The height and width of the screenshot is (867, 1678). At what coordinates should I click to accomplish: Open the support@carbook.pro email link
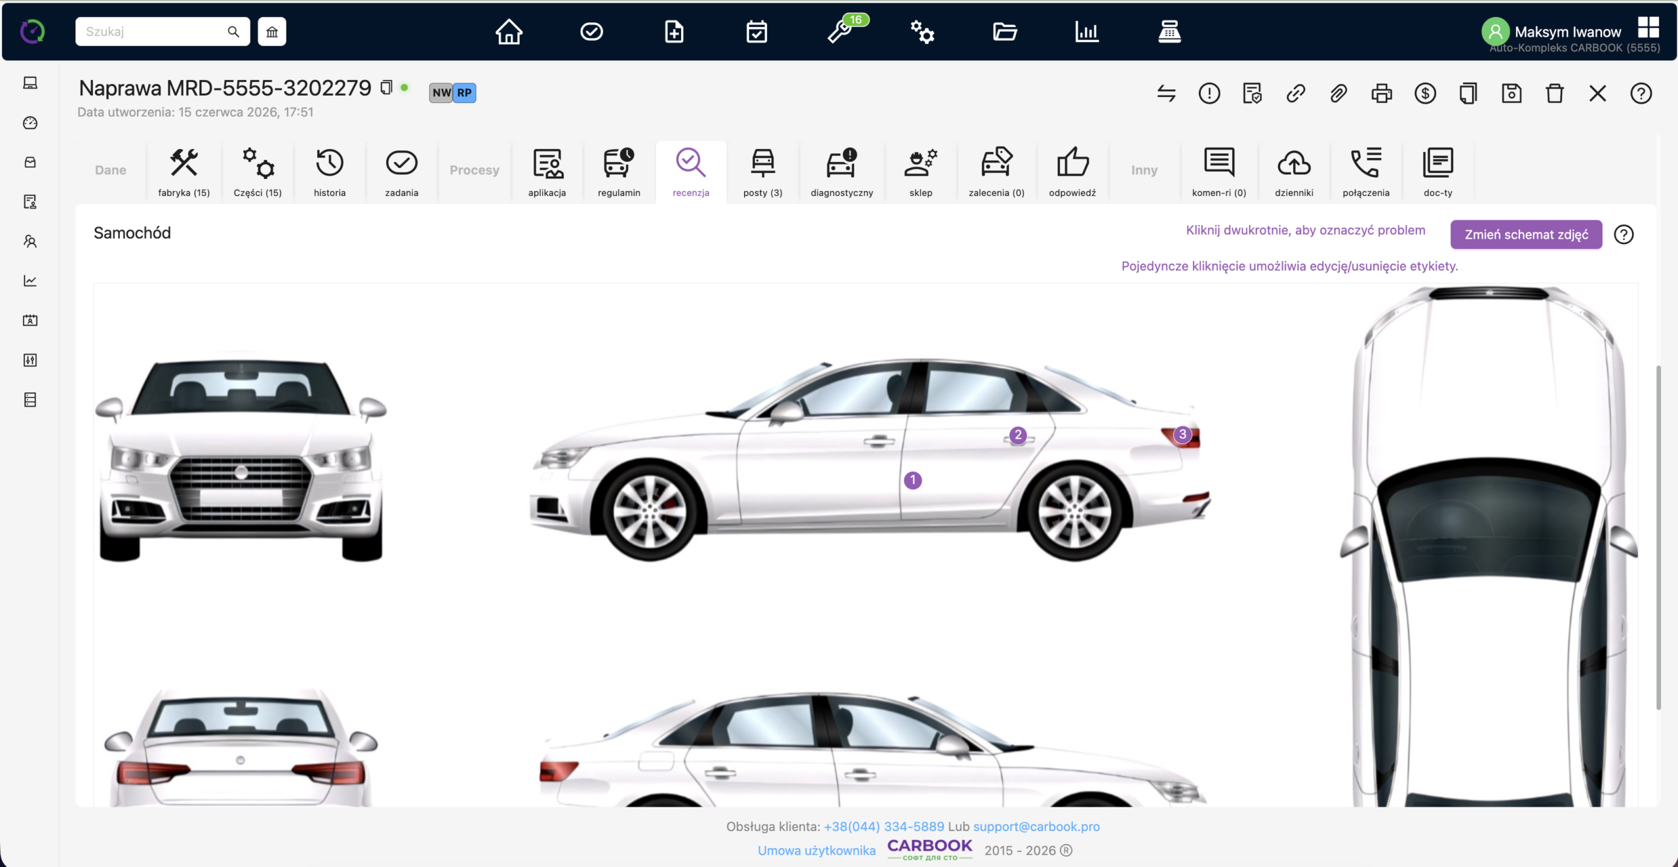(1036, 826)
